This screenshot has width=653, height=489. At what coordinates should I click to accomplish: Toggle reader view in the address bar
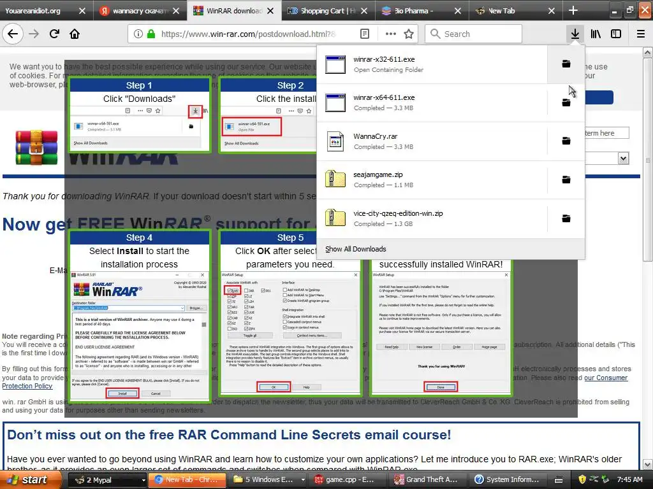coord(364,34)
